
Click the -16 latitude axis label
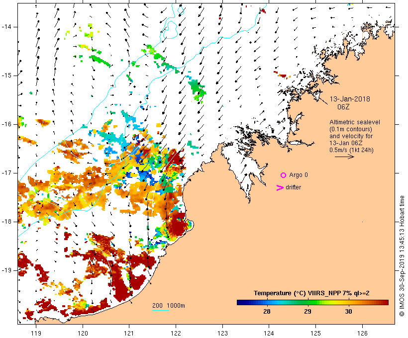point(6,124)
